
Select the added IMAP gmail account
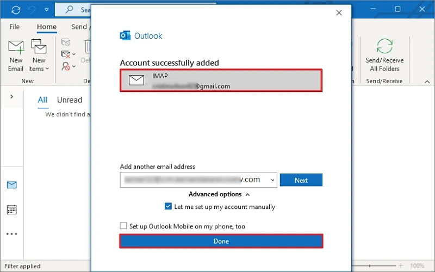[x=221, y=81]
